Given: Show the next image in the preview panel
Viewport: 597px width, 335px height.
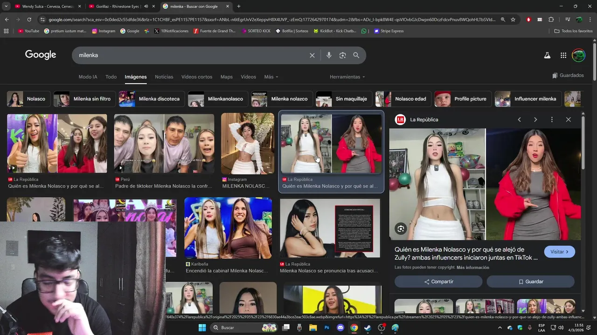Looking at the screenshot, I should point(535,120).
